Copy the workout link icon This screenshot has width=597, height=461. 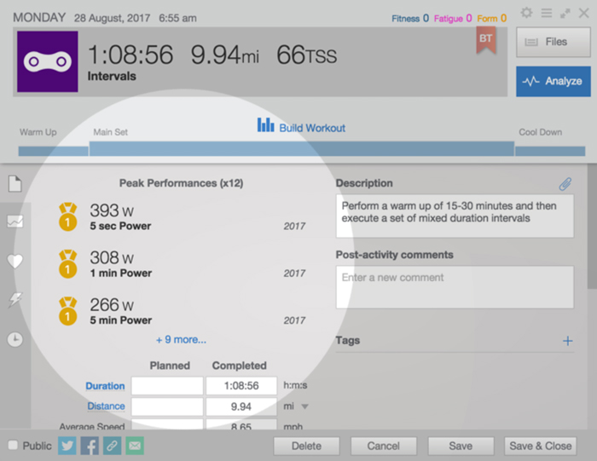[112, 446]
